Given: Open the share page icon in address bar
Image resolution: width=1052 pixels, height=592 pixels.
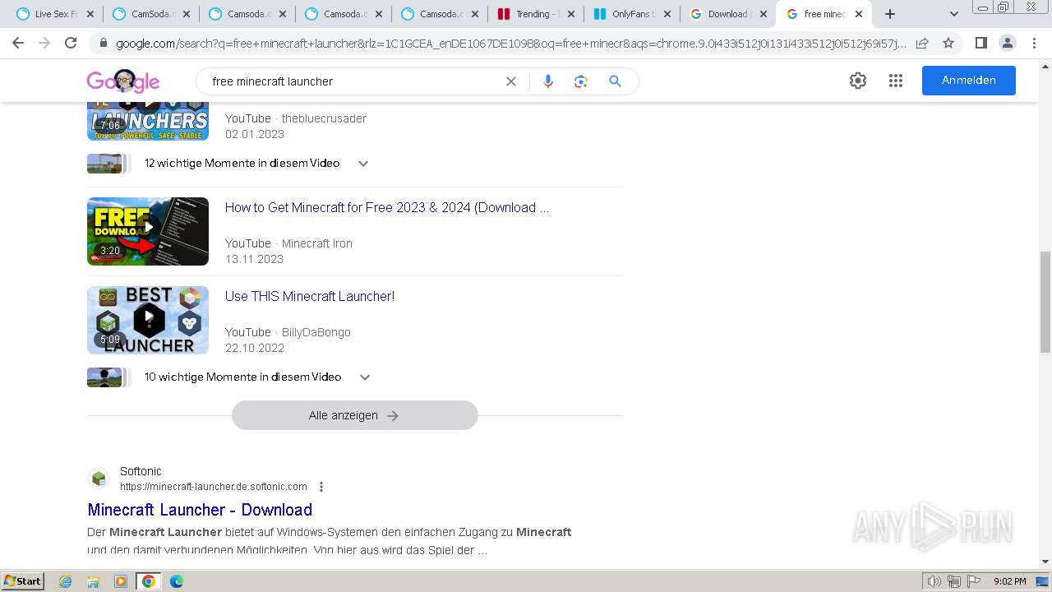Looking at the screenshot, I should pyautogui.click(x=922, y=43).
